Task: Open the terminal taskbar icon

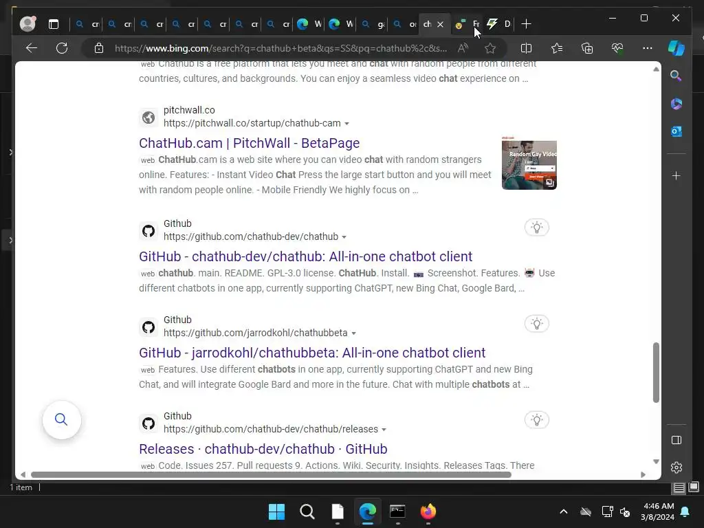Action: click(x=398, y=511)
